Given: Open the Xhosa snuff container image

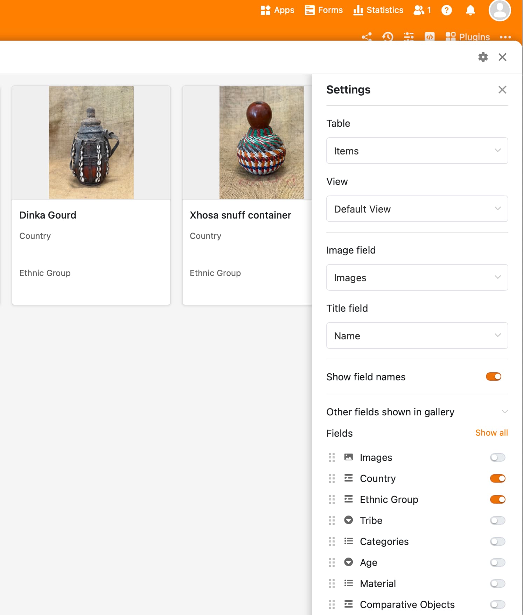Looking at the screenshot, I should click(x=261, y=143).
